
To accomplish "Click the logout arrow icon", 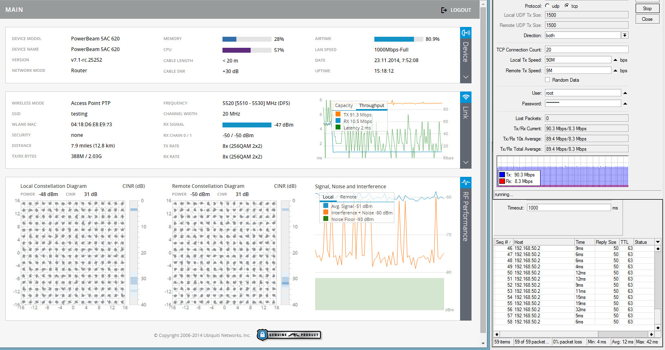I will point(444,10).
